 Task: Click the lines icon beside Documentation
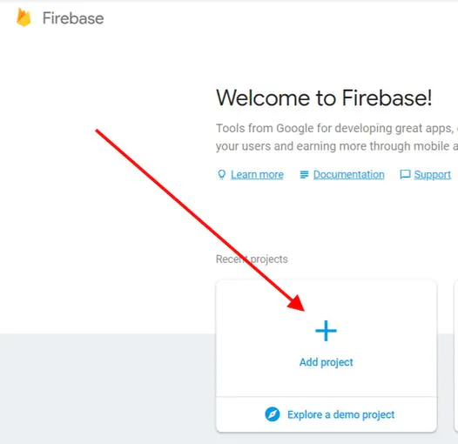pyautogui.click(x=304, y=175)
